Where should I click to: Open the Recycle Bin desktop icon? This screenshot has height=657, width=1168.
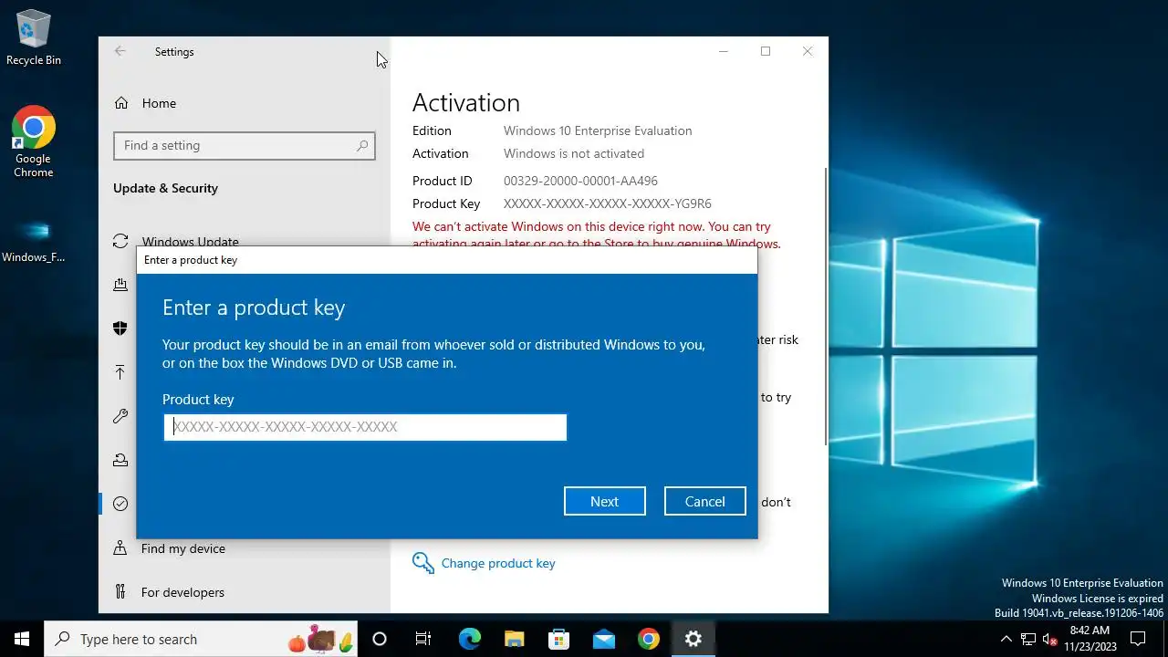point(34,38)
